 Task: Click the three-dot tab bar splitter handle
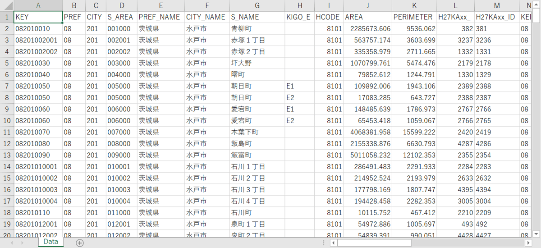tap(324, 243)
